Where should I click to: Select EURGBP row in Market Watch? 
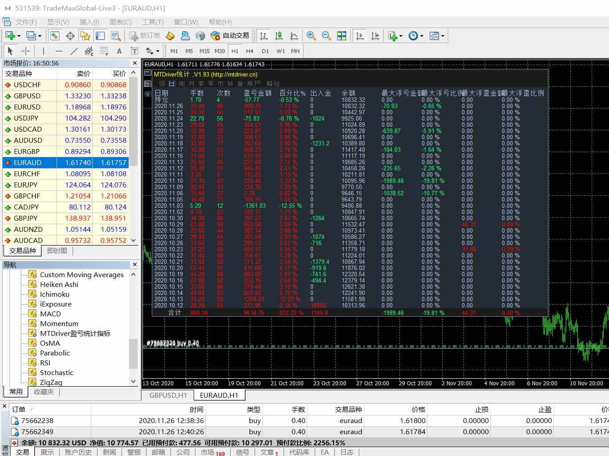[27, 151]
